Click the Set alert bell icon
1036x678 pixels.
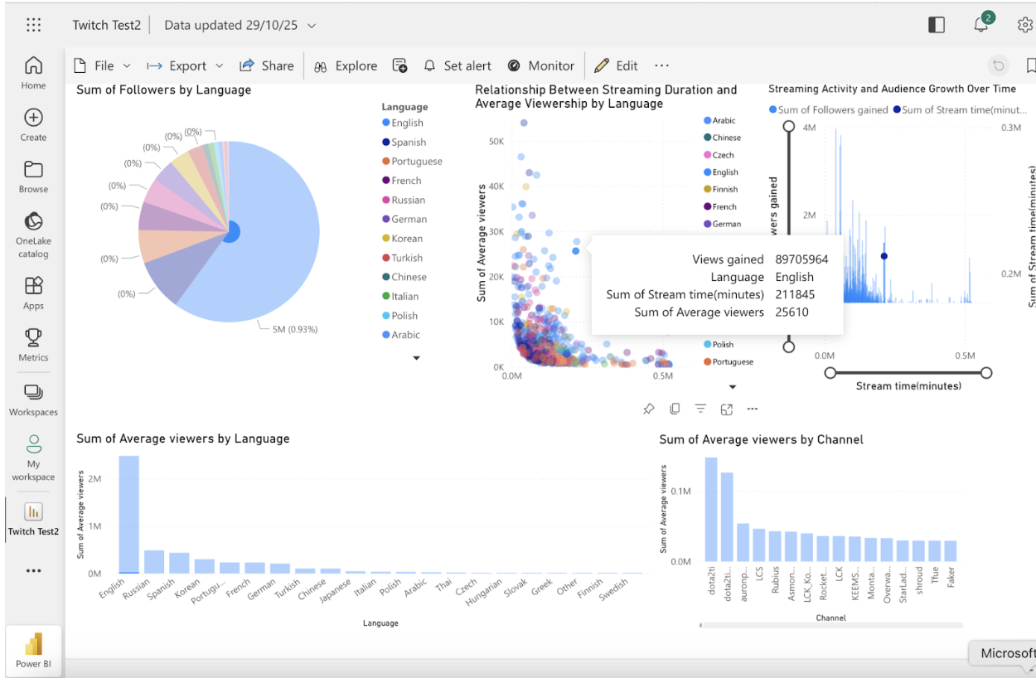tap(429, 65)
